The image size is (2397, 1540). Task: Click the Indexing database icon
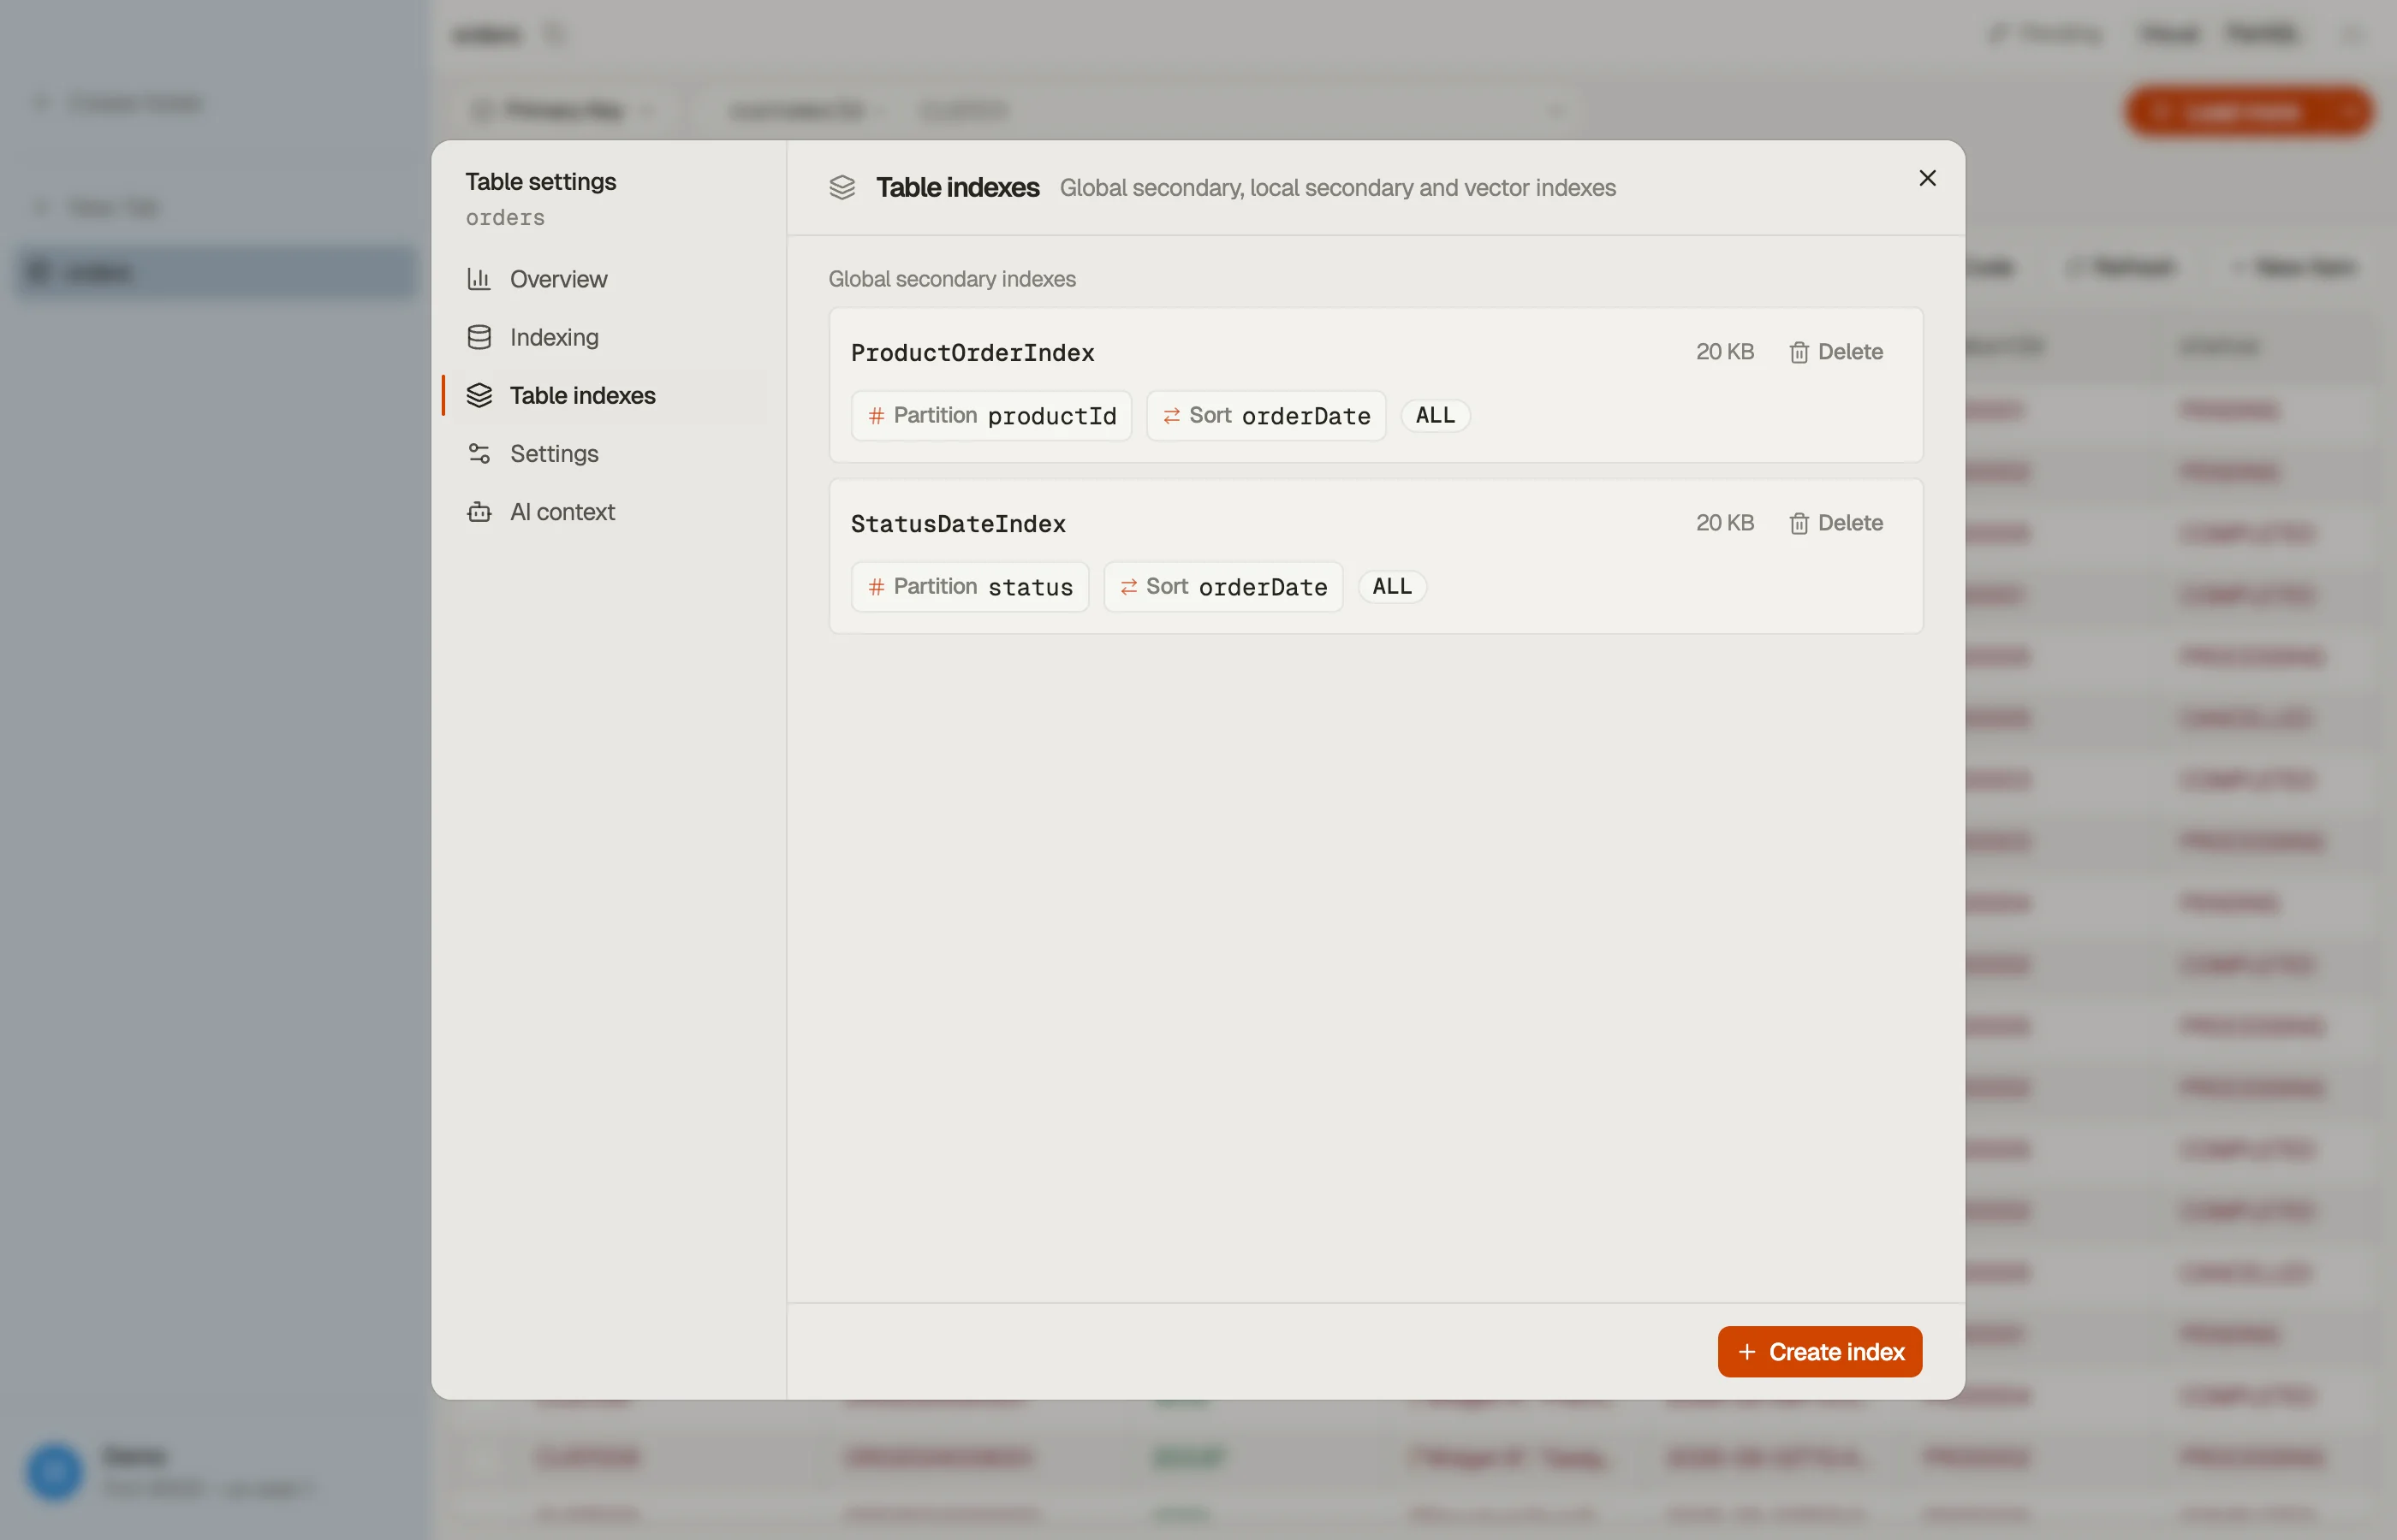(x=479, y=337)
